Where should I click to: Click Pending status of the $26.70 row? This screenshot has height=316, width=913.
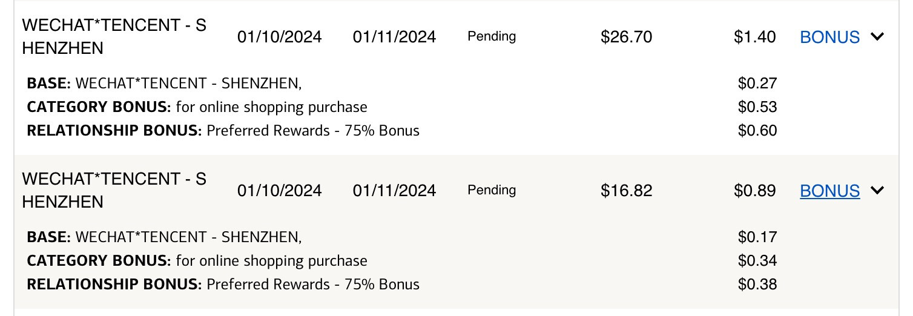pos(492,36)
